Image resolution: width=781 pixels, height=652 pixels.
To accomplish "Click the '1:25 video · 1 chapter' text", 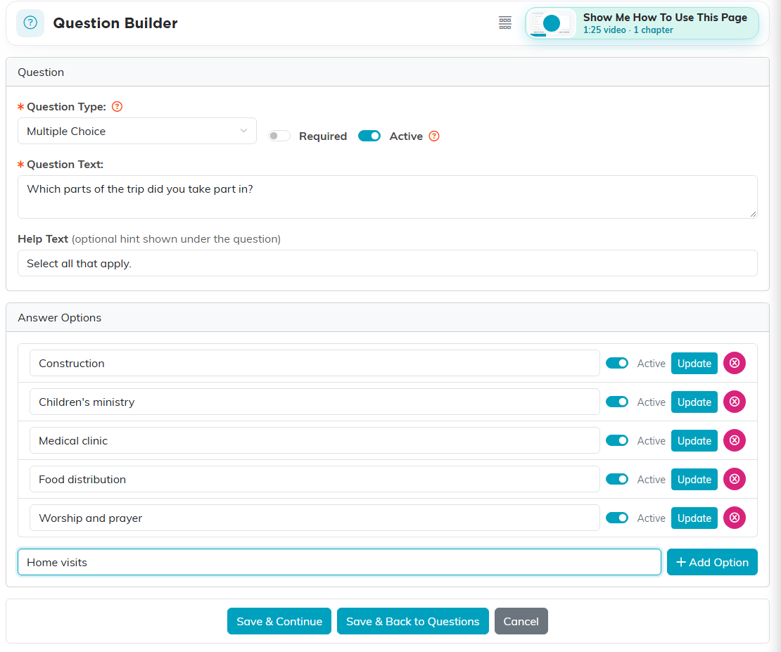I will (628, 30).
